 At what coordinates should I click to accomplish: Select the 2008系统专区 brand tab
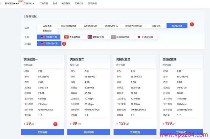(x=90, y=26)
